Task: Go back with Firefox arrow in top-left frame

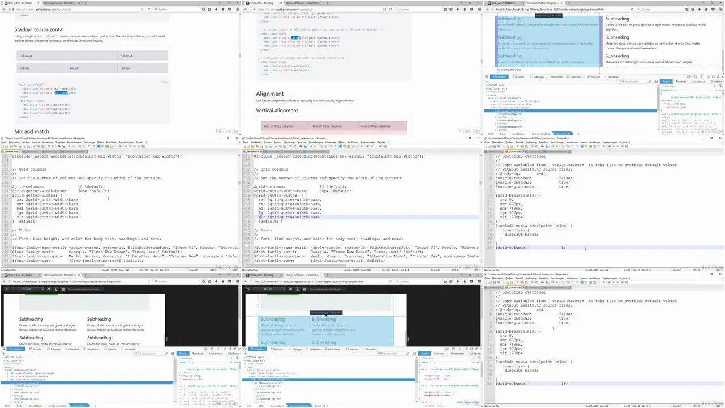Action: [x=4, y=9]
